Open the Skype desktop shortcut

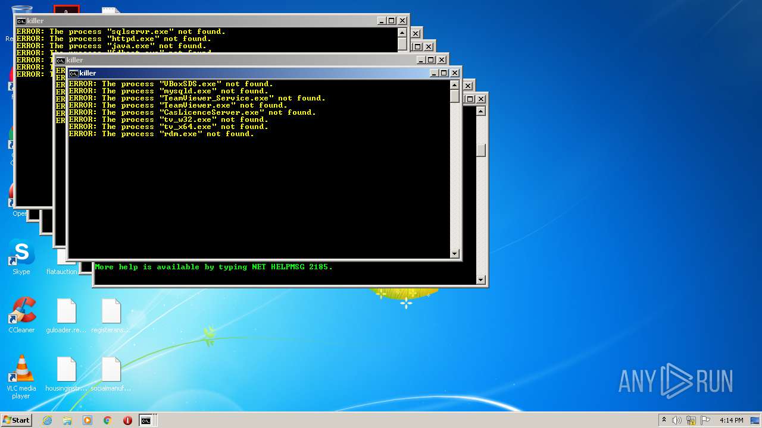(x=21, y=257)
